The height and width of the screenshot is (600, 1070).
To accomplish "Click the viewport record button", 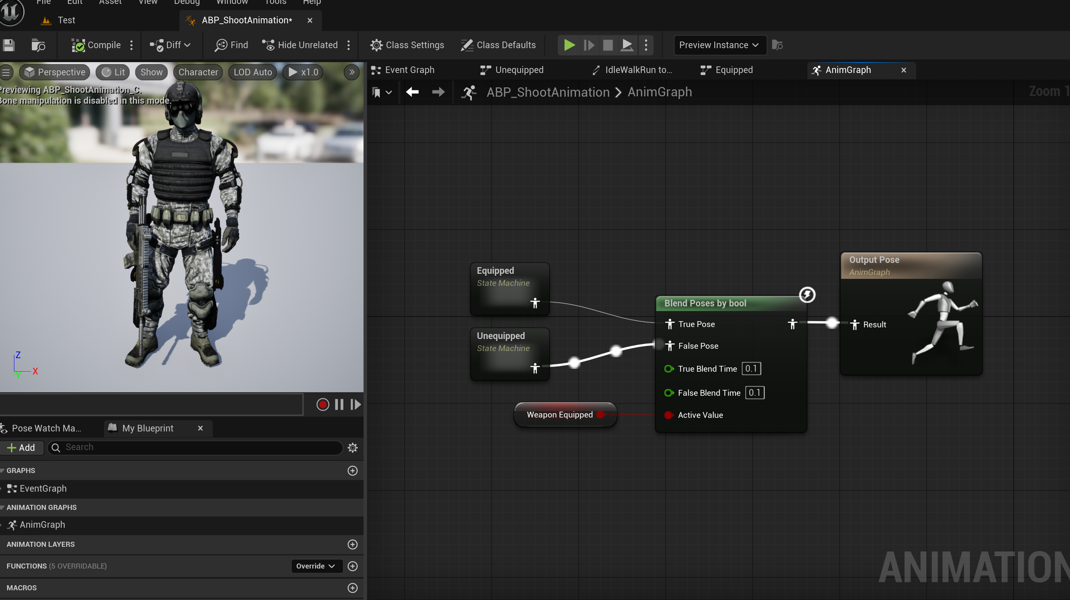I will 322,404.
